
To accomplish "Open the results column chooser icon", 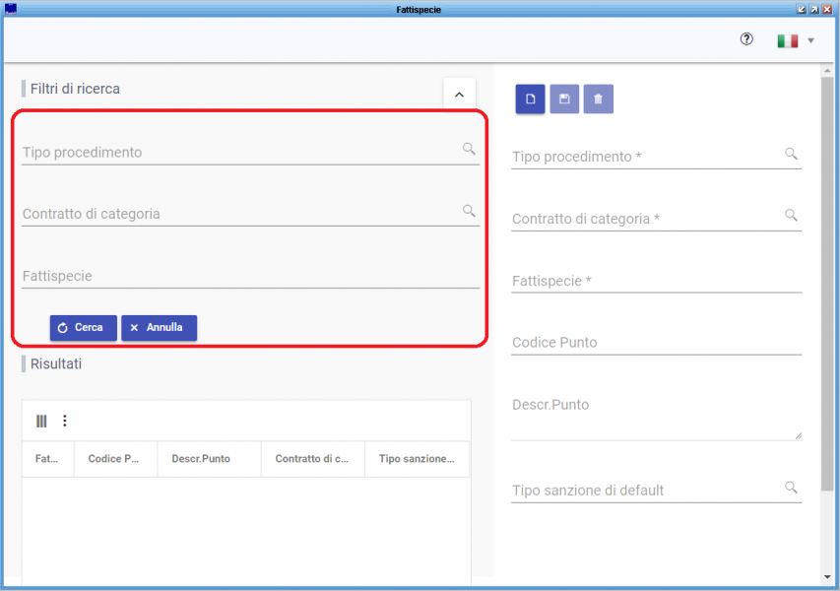I will click(41, 422).
